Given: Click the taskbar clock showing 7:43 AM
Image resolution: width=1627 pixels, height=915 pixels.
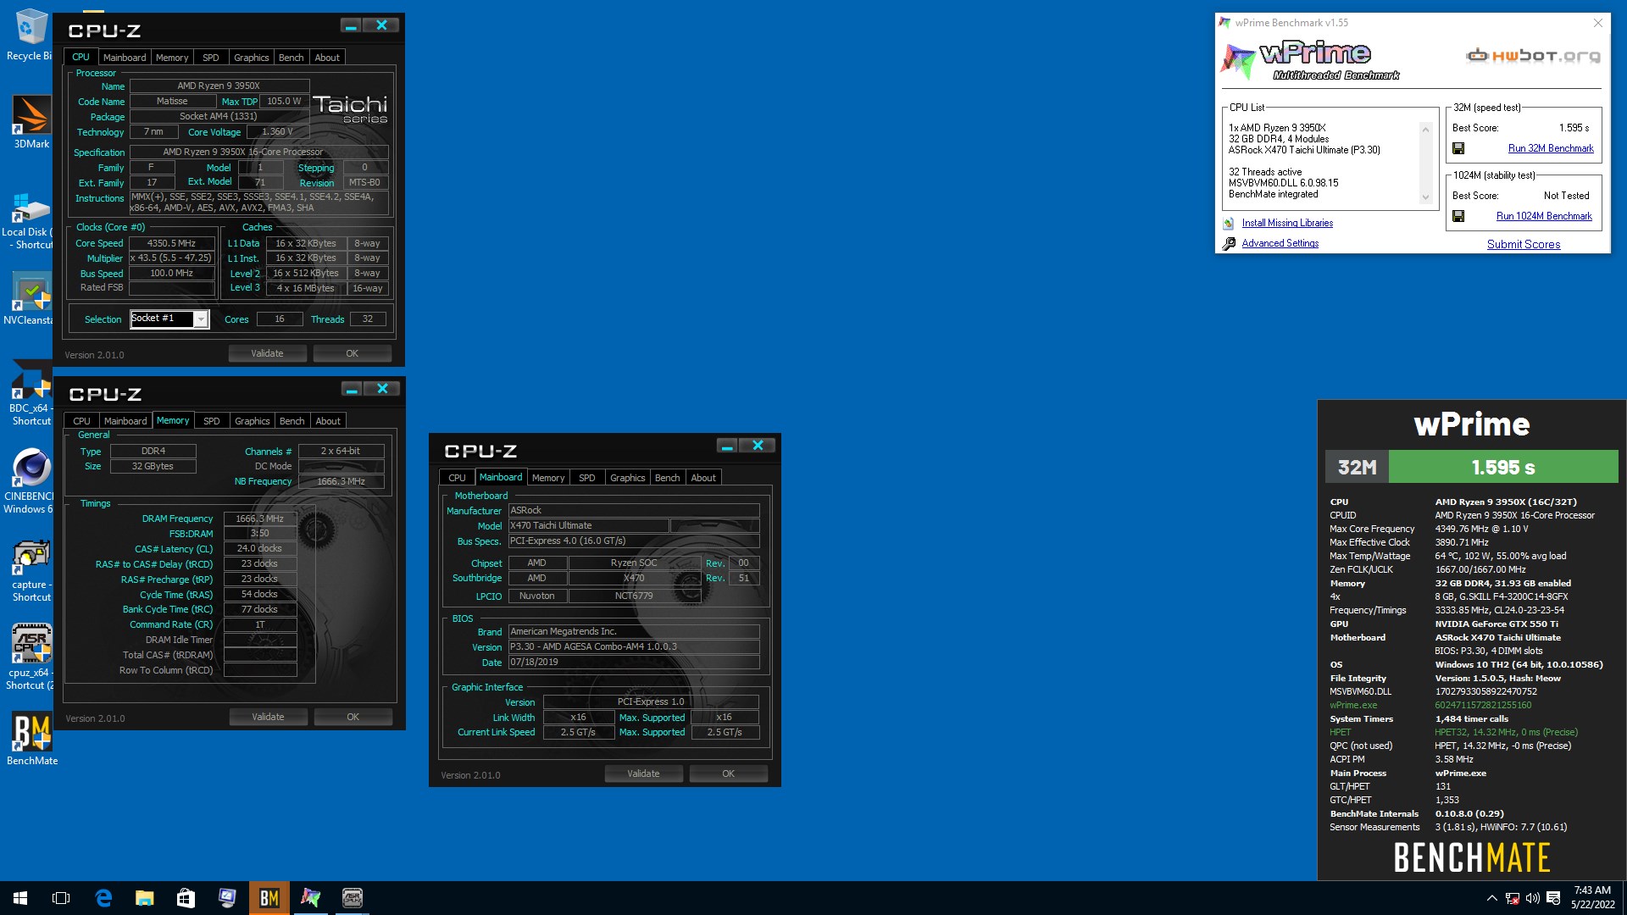Looking at the screenshot, I should 1593,897.
